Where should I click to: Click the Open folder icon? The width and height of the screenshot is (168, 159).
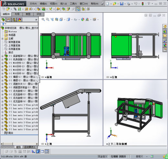(114, 4)
